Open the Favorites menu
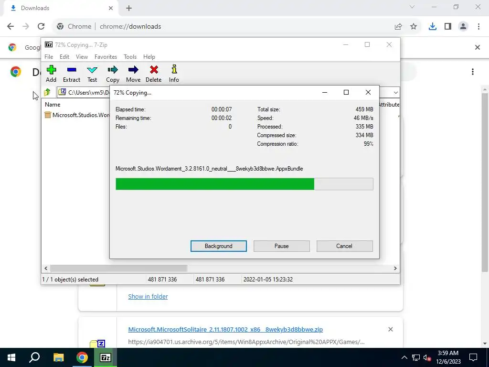 106,57
